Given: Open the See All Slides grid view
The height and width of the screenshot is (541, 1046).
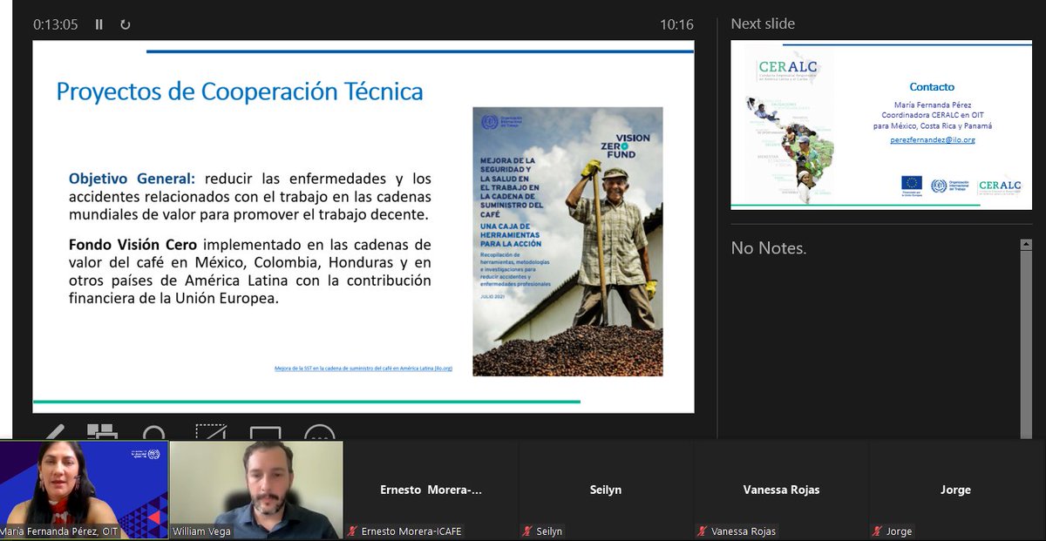Looking at the screenshot, I should [x=102, y=432].
